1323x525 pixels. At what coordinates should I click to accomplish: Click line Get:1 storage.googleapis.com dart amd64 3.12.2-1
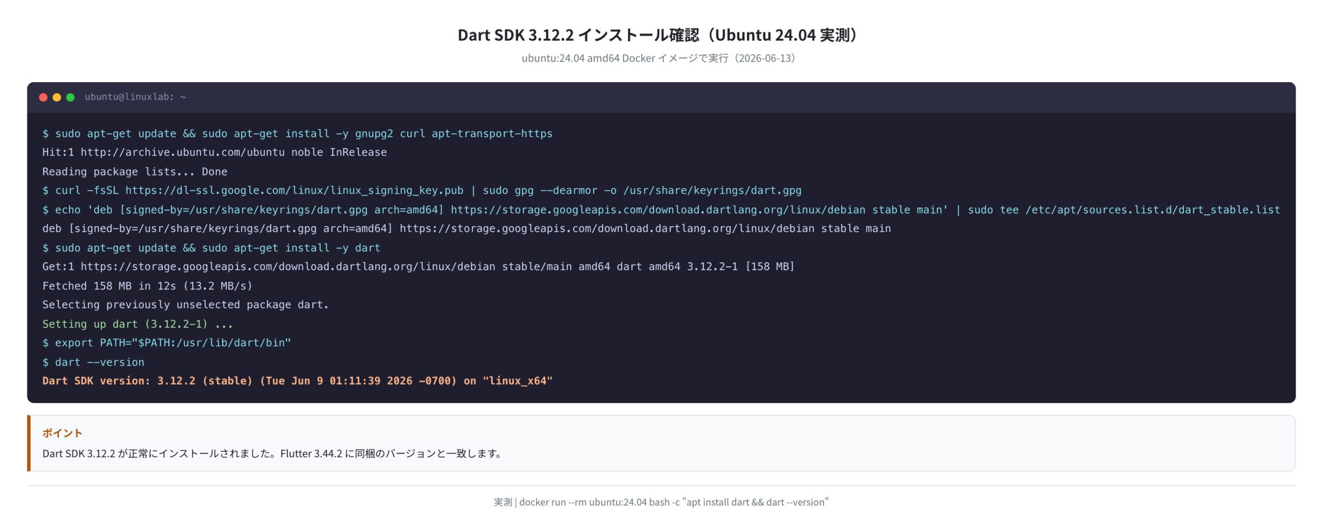418,266
